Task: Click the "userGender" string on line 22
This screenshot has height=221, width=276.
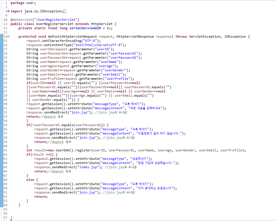Action: coord(115,70)
